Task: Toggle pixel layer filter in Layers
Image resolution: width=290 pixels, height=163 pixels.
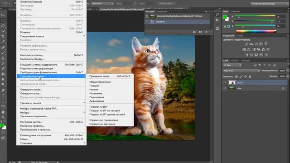Action: 255,65
